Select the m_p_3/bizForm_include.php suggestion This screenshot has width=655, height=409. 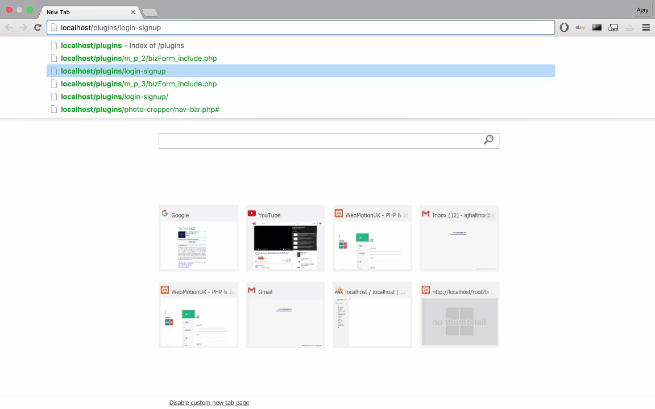[x=139, y=84]
